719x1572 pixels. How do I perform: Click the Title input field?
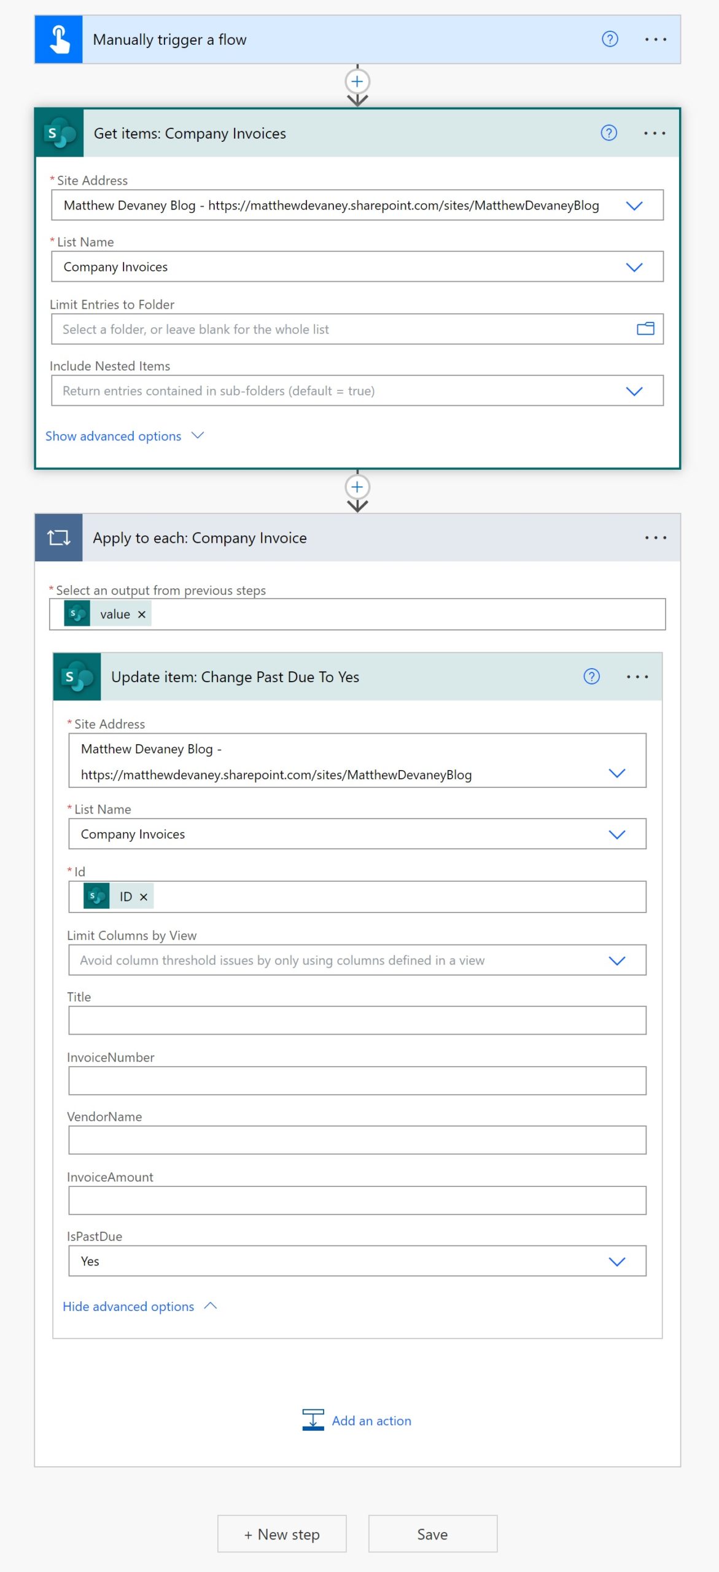(357, 1020)
